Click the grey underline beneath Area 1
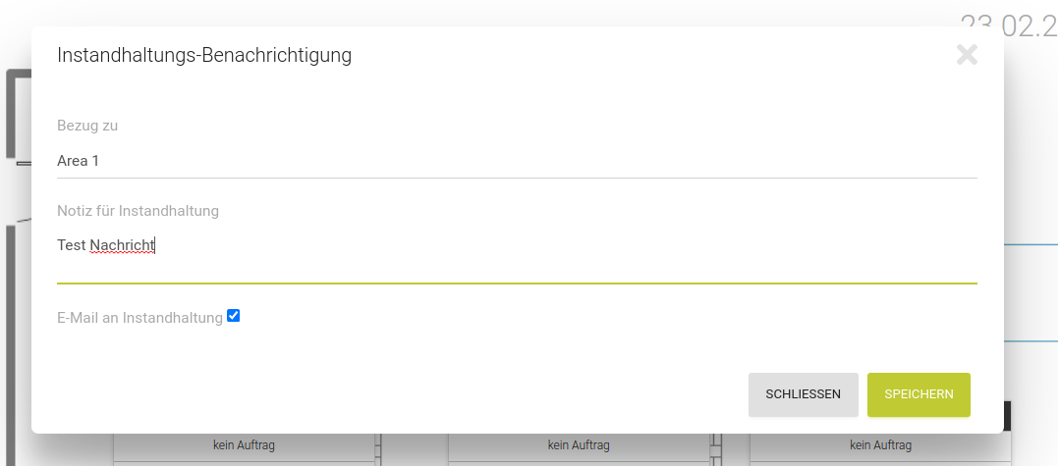Viewport: 1058px width, 466px height. 517,178
